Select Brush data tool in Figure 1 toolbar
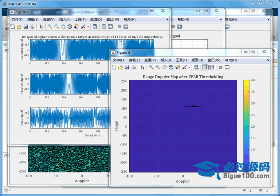 point(83,27)
